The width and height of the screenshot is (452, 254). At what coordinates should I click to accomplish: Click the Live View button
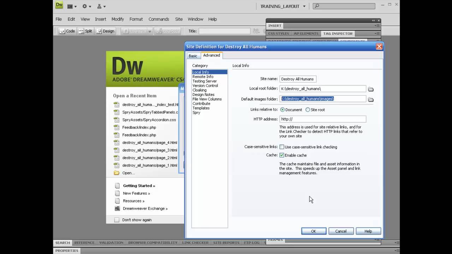[x=134, y=31]
